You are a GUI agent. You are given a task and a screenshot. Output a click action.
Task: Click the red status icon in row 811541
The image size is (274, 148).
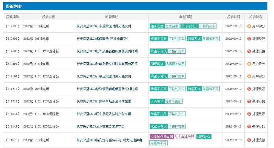(x=249, y=114)
